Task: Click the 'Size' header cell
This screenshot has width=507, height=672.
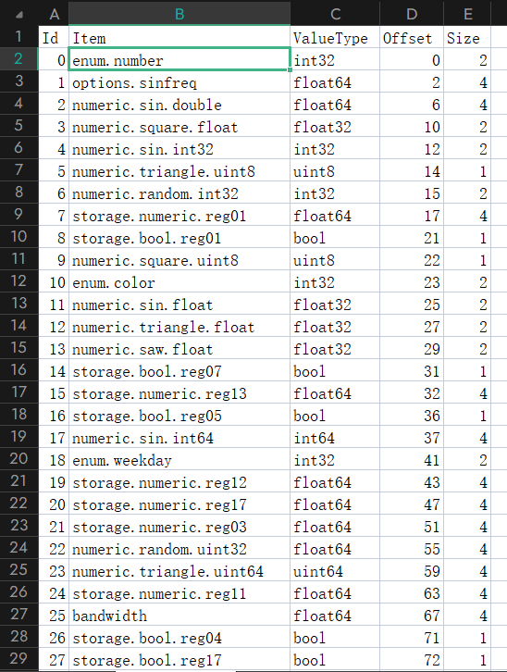Action: (x=467, y=37)
